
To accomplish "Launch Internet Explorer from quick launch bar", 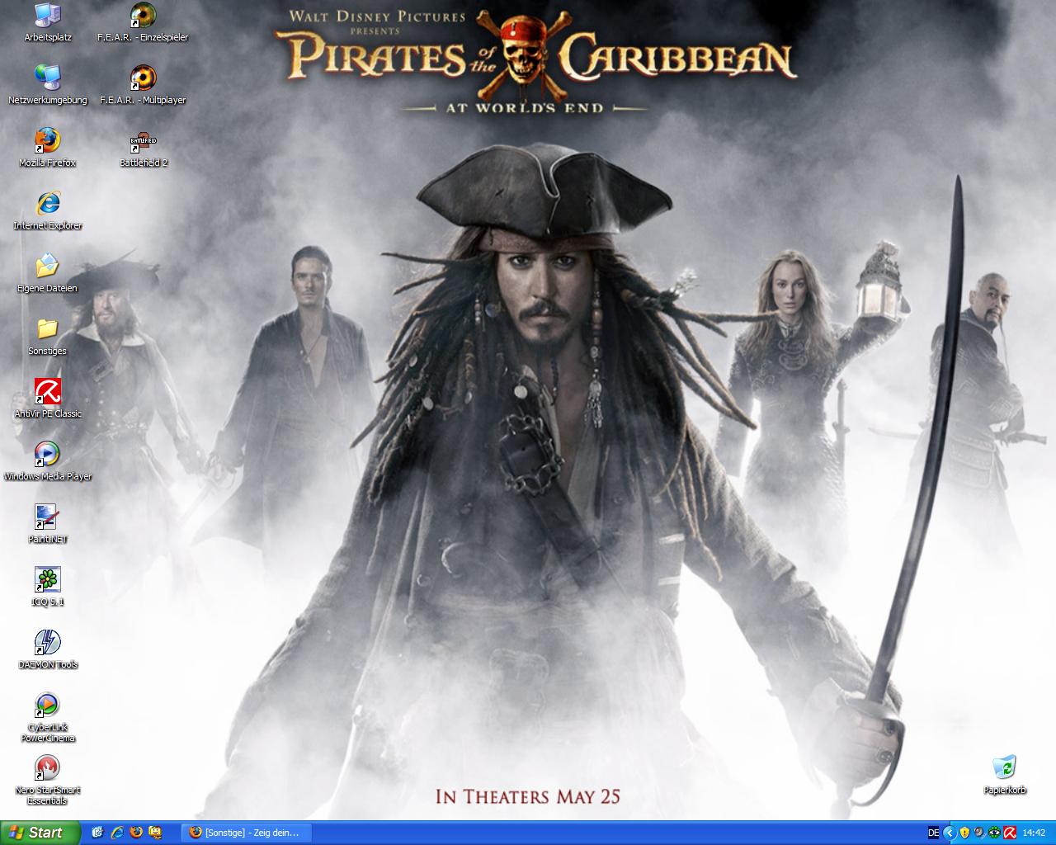I will pyautogui.click(x=116, y=833).
